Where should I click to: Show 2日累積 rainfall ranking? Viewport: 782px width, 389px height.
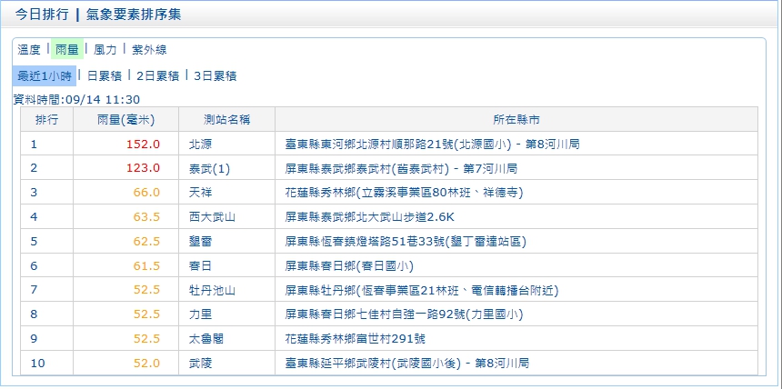[156, 76]
